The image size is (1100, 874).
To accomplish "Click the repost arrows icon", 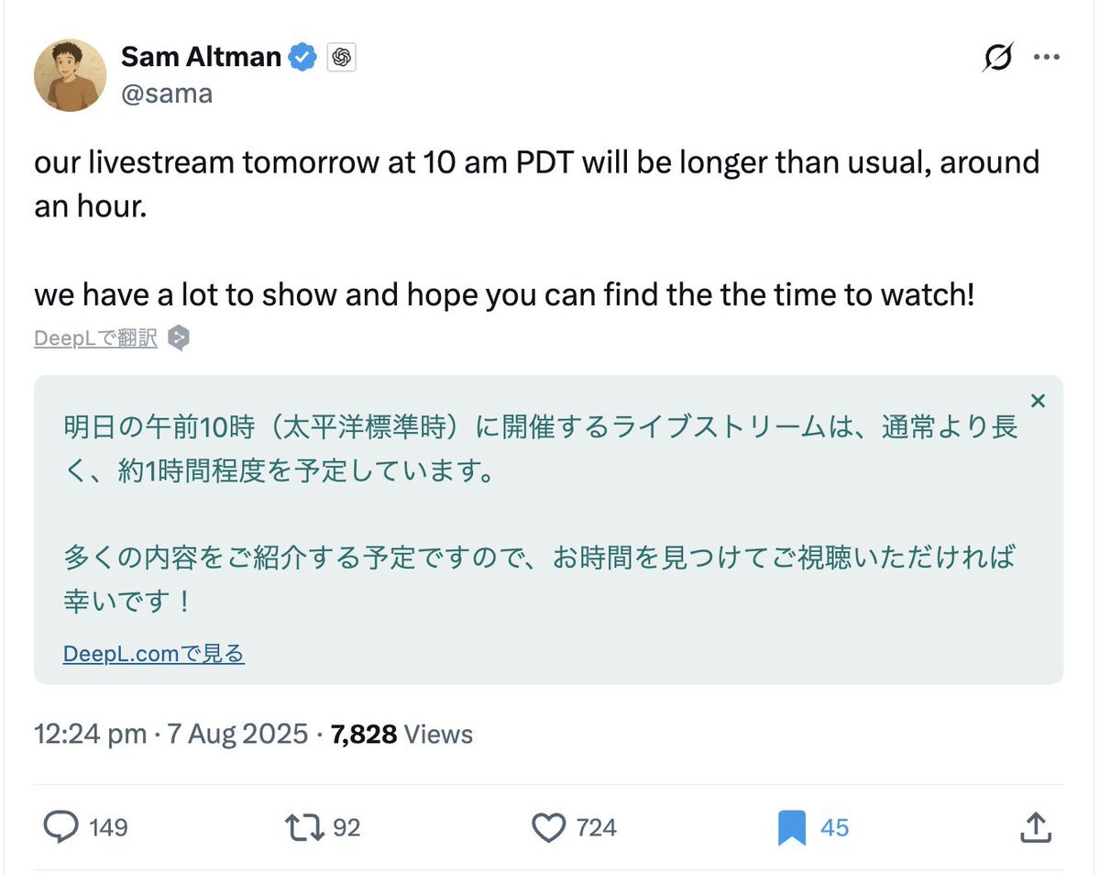I will point(304,828).
